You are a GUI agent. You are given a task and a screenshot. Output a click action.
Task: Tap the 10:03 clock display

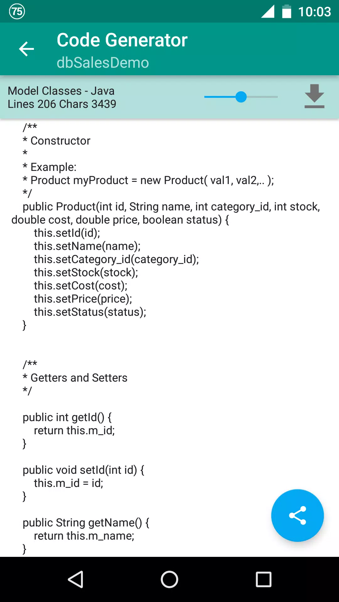pyautogui.click(x=314, y=12)
